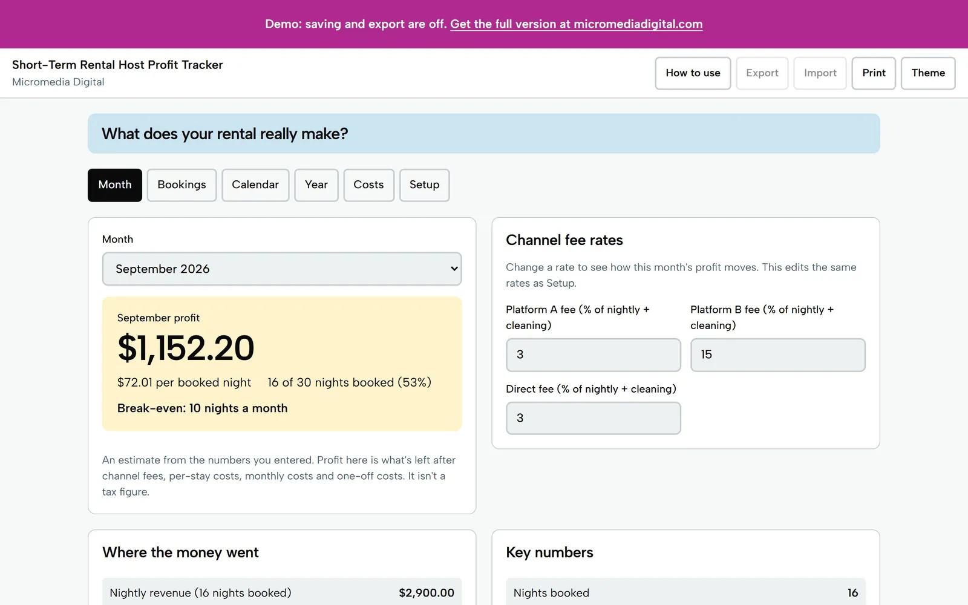Click the Short-Term Rental Host Profit Tracker title
The height and width of the screenshot is (605, 968).
[x=117, y=65]
